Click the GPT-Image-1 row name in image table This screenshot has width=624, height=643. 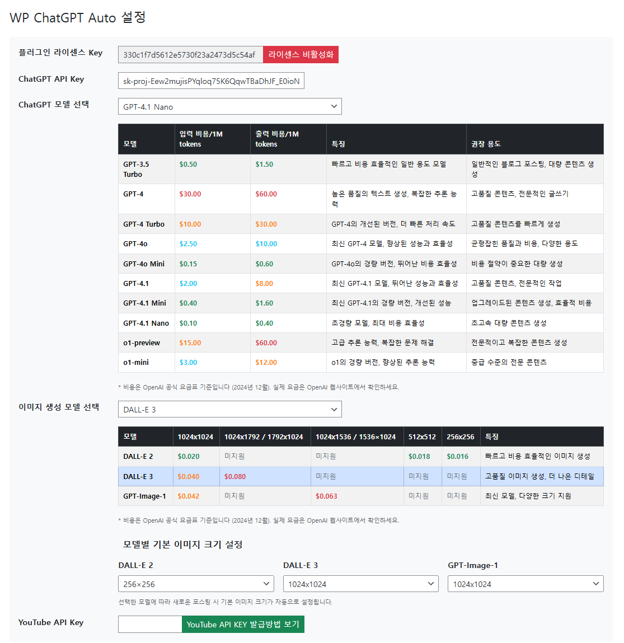point(145,496)
